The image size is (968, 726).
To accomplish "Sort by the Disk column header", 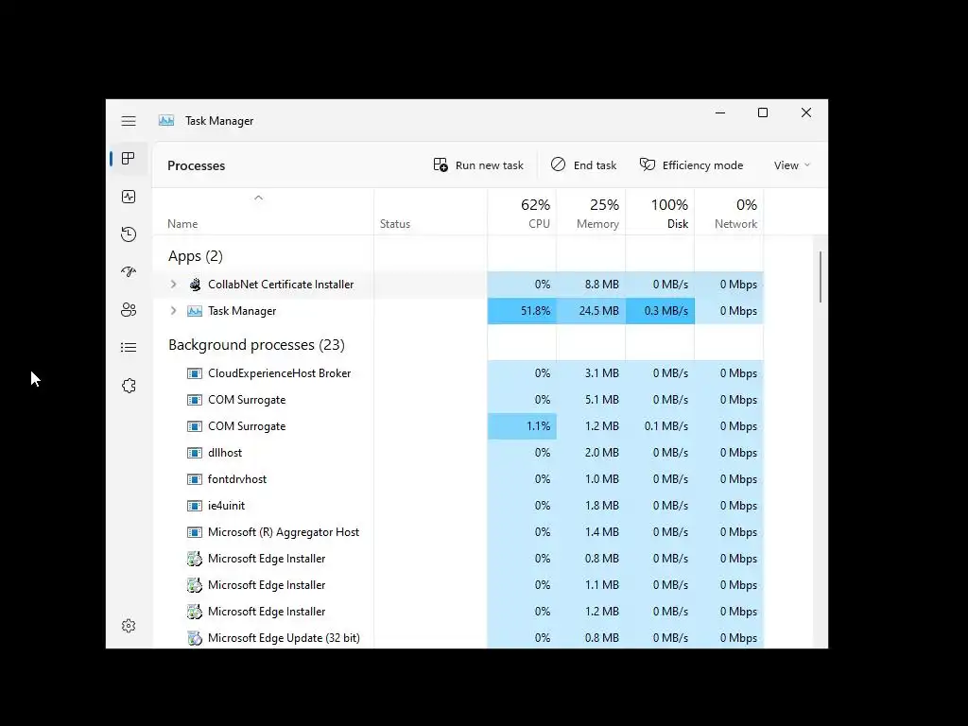I will coord(661,214).
